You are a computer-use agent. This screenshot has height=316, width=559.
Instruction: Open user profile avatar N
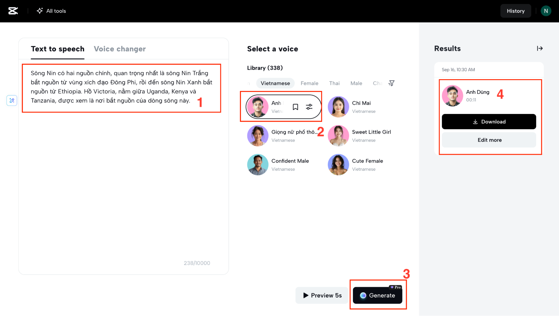546,11
